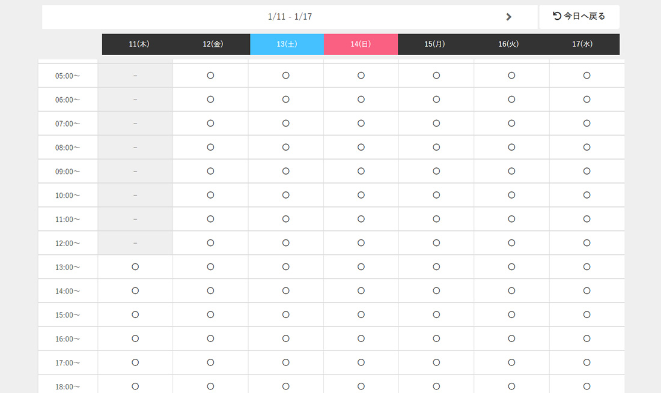Click the 11(木) column header
661x393 pixels.
point(139,44)
